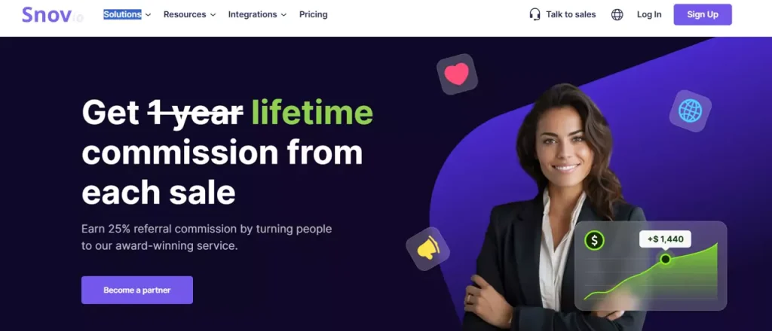The width and height of the screenshot is (772, 331).
Task: Expand the Solutions dropdown chevron
Action: coord(149,15)
